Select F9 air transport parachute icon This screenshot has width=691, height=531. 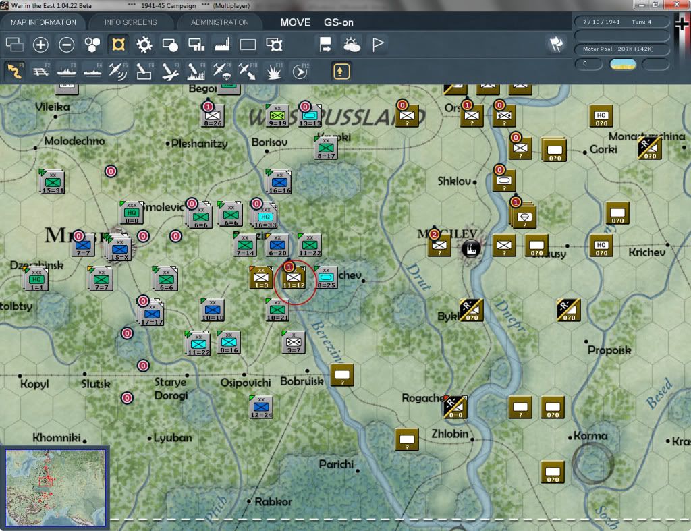point(222,71)
